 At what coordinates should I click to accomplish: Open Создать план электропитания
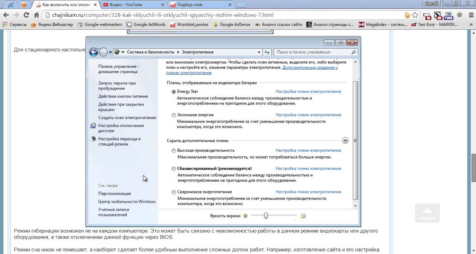pyautogui.click(x=127, y=117)
